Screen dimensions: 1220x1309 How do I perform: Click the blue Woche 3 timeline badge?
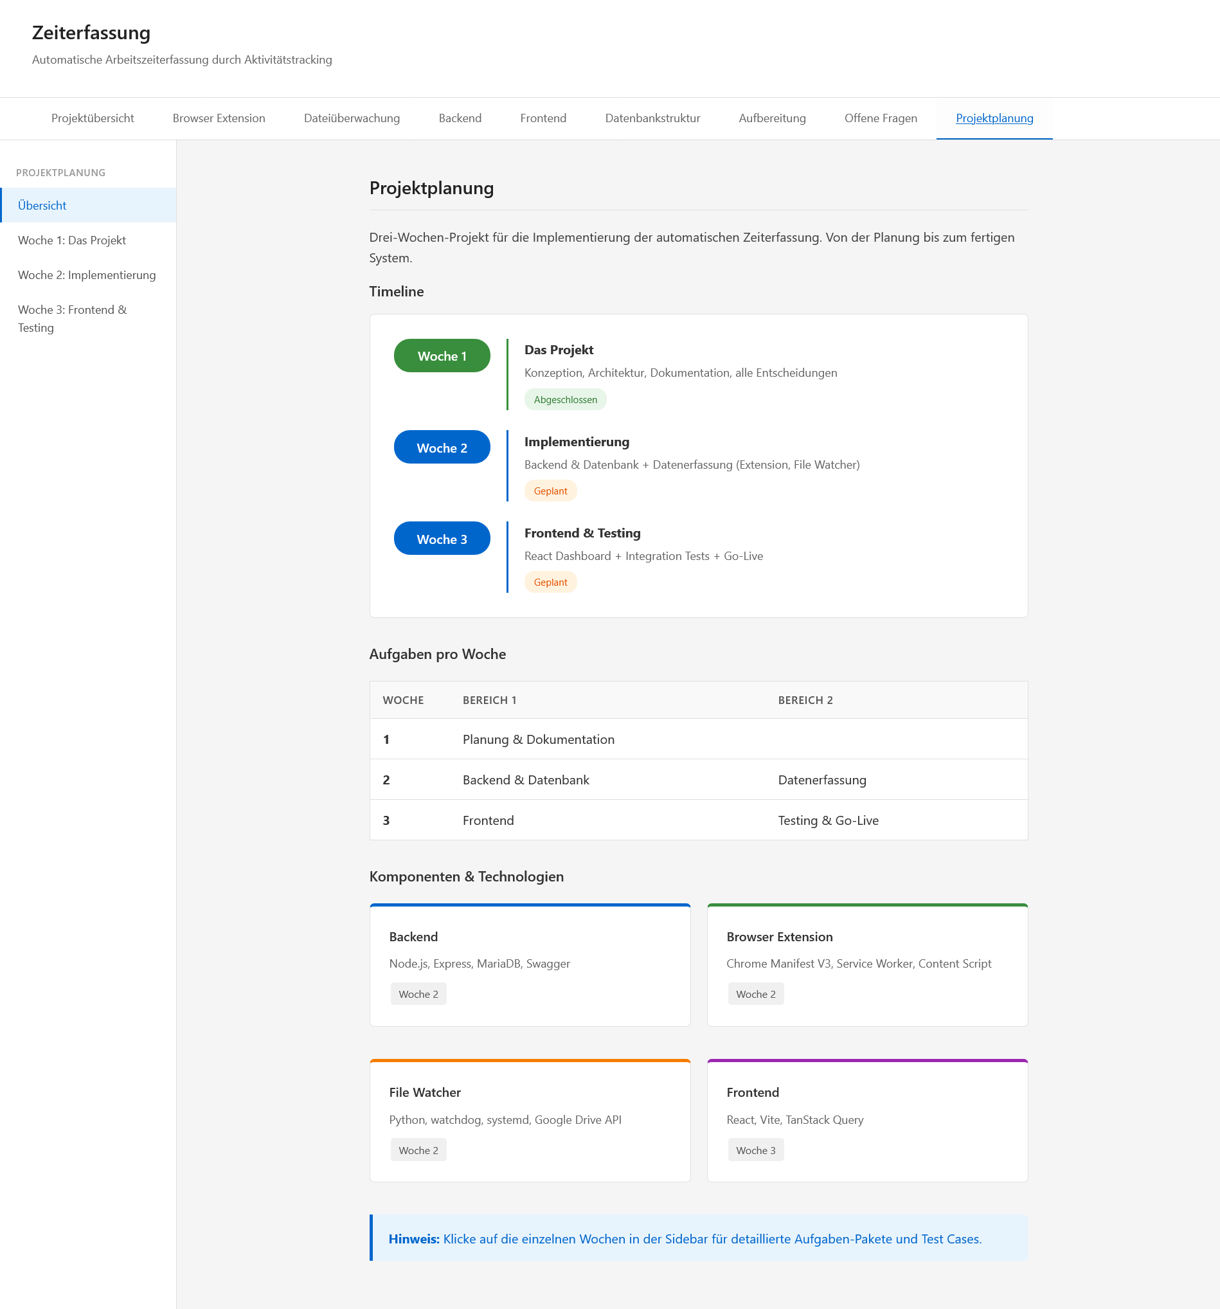(x=442, y=539)
